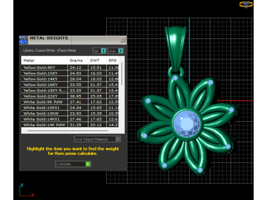Toggle the User switch
The height and width of the screenshot is (200, 267).
coord(116,51)
